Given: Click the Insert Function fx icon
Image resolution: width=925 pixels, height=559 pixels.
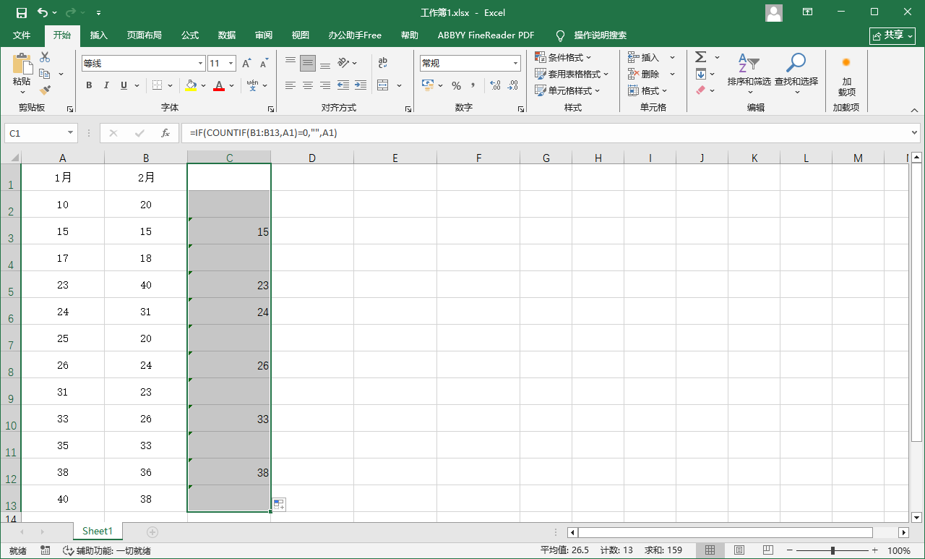Looking at the screenshot, I should [165, 133].
